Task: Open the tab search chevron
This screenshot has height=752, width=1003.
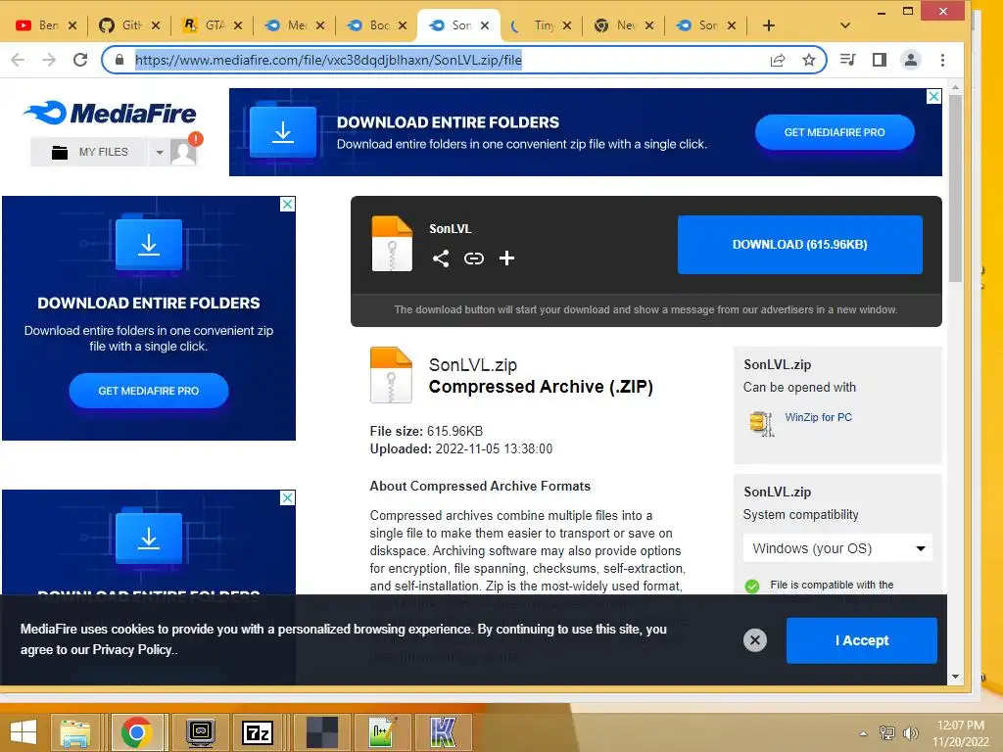Action: coord(845,25)
